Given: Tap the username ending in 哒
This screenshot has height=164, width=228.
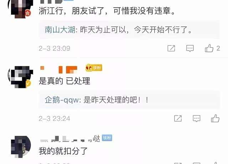Looking at the screenshot, I should coord(70,139).
